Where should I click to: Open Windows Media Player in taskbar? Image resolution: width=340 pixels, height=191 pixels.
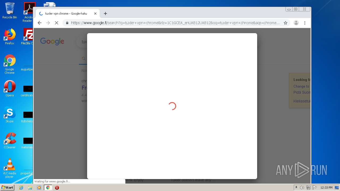(39, 188)
